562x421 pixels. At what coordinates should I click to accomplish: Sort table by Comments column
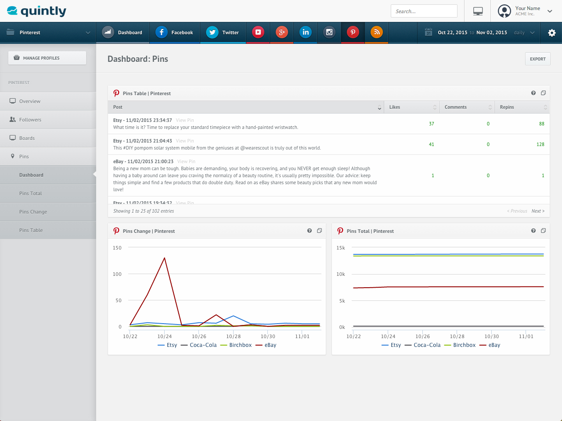tap(467, 107)
